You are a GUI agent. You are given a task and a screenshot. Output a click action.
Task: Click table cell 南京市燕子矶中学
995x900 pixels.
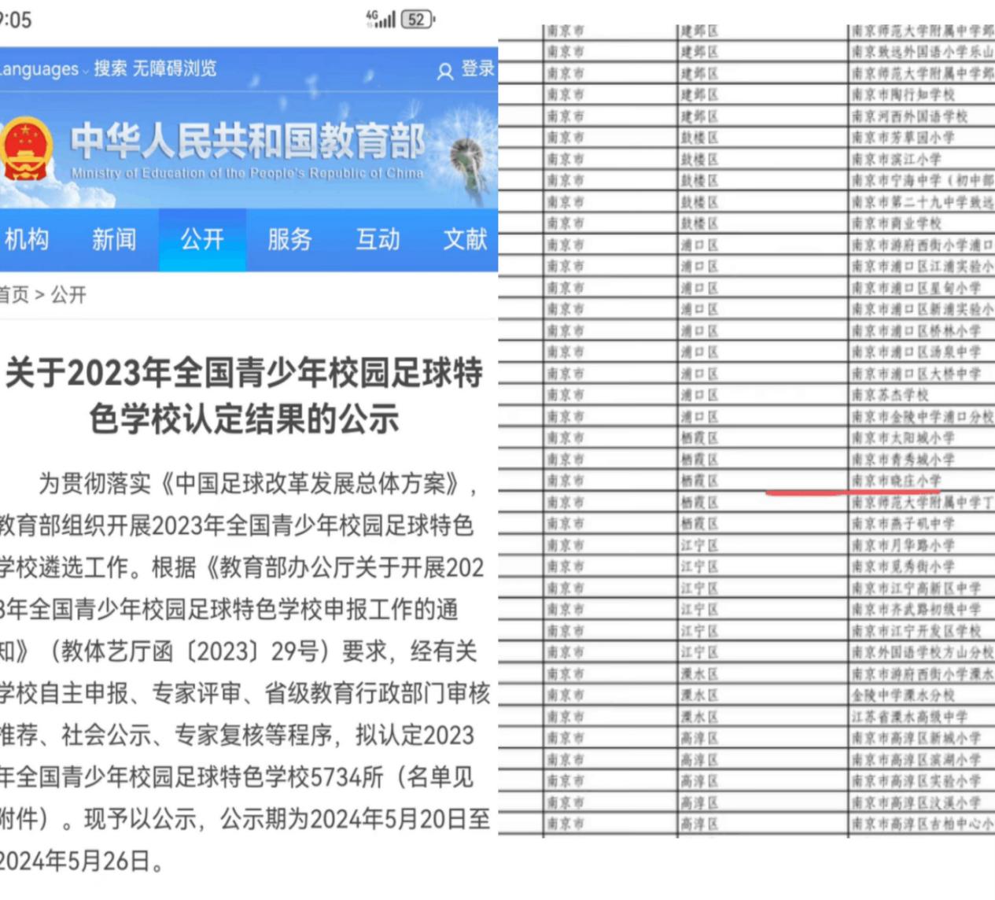tap(903, 523)
